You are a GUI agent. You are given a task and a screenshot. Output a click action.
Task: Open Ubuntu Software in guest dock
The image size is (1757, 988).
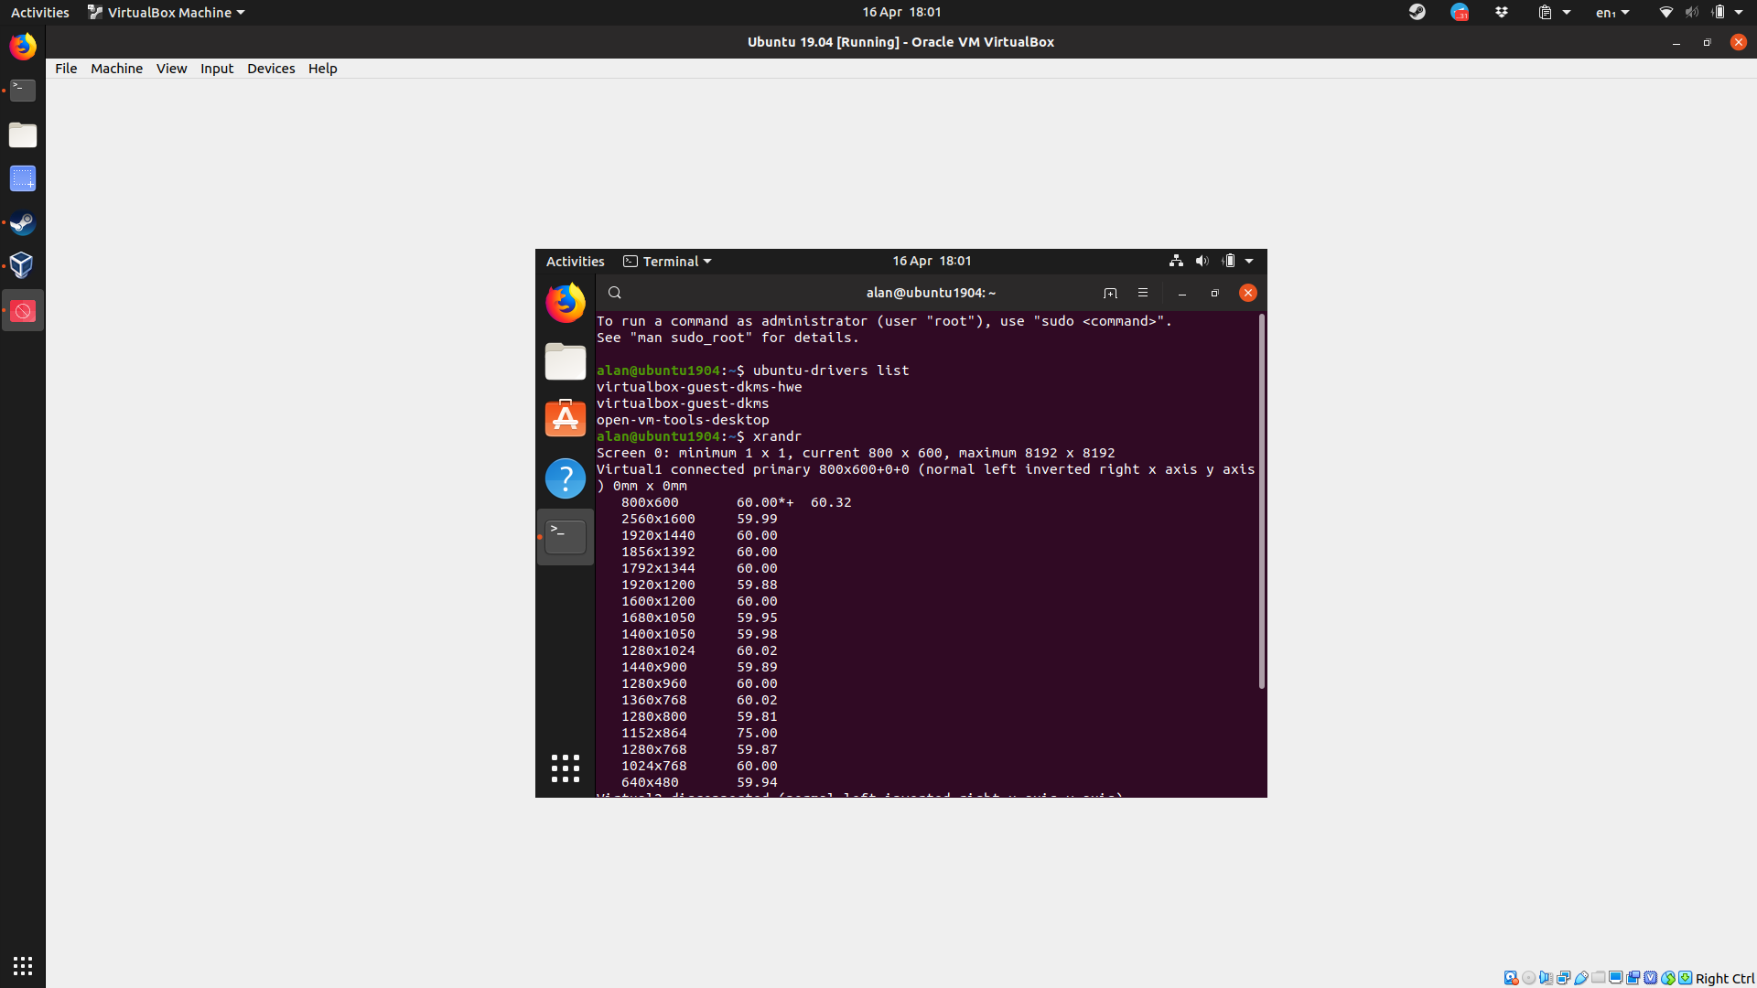point(566,418)
